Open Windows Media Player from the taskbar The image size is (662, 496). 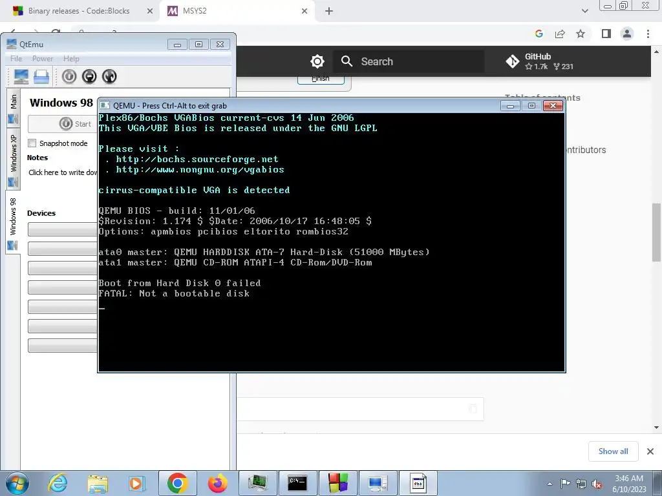pyautogui.click(x=136, y=483)
